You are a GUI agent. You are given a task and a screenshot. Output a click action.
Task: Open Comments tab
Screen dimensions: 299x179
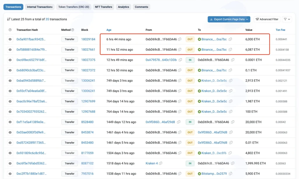(142, 7)
